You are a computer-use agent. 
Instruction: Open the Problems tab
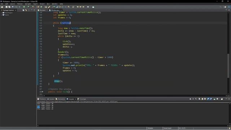pyautogui.click(x=42, y=99)
